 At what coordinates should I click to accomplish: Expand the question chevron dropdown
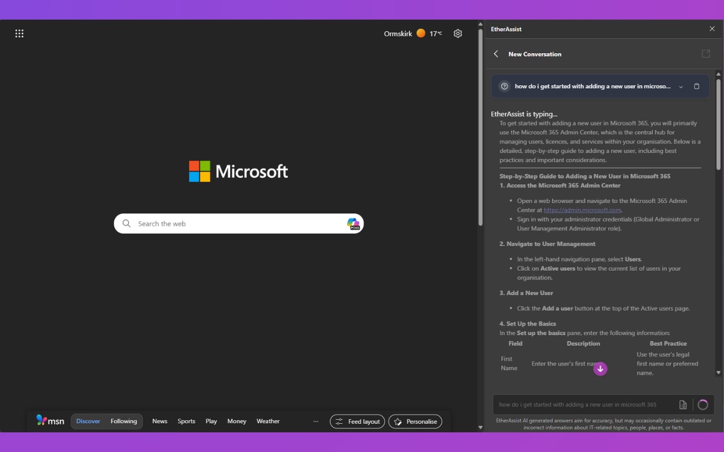point(681,86)
